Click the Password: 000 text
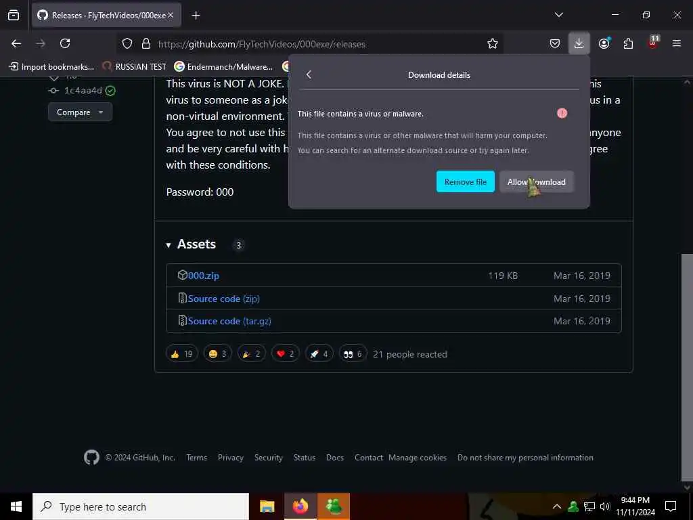 click(x=200, y=192)
